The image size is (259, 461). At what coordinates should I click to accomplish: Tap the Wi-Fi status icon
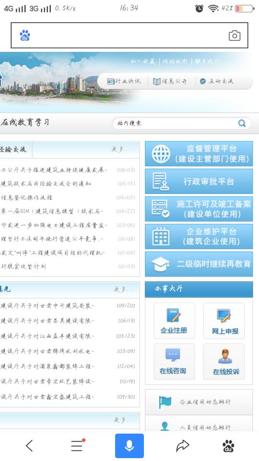tap(213, 9)
